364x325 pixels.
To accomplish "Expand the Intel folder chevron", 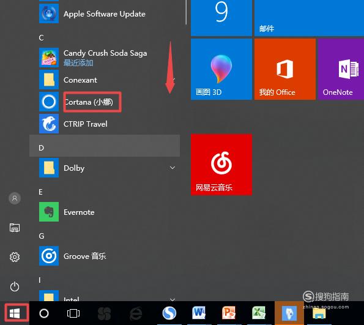I will pos(173,299).
